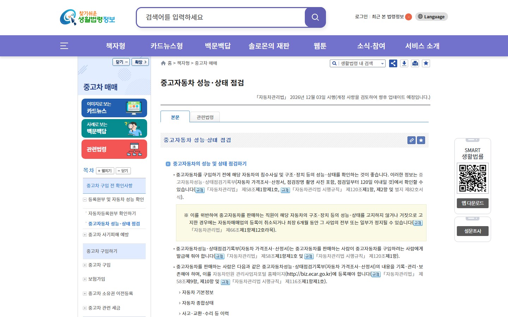Open 카드뉴스형 in main navigation

[x=167, y=46]
